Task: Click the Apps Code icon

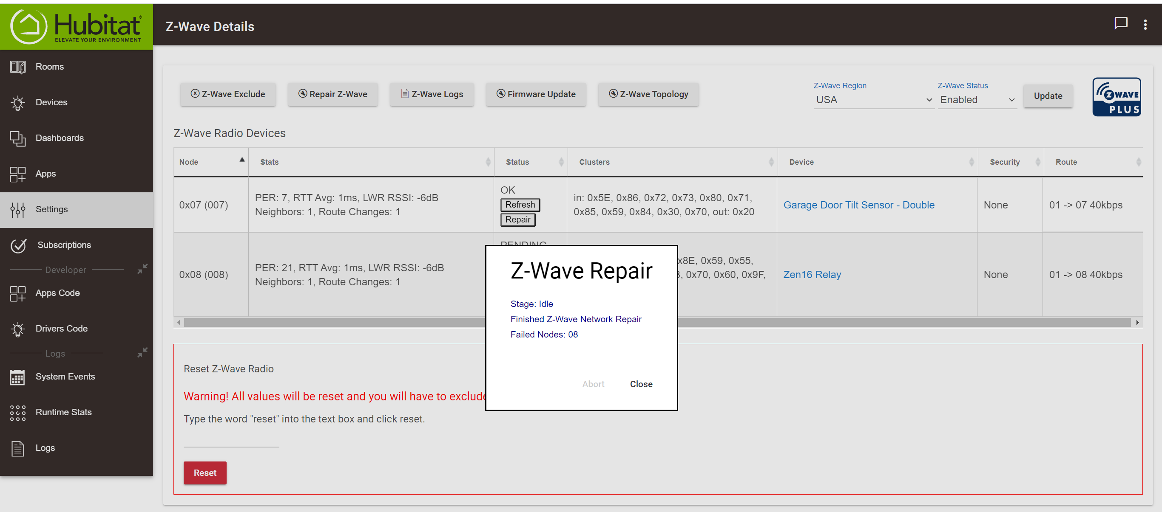Action: (x=17, y=293)
